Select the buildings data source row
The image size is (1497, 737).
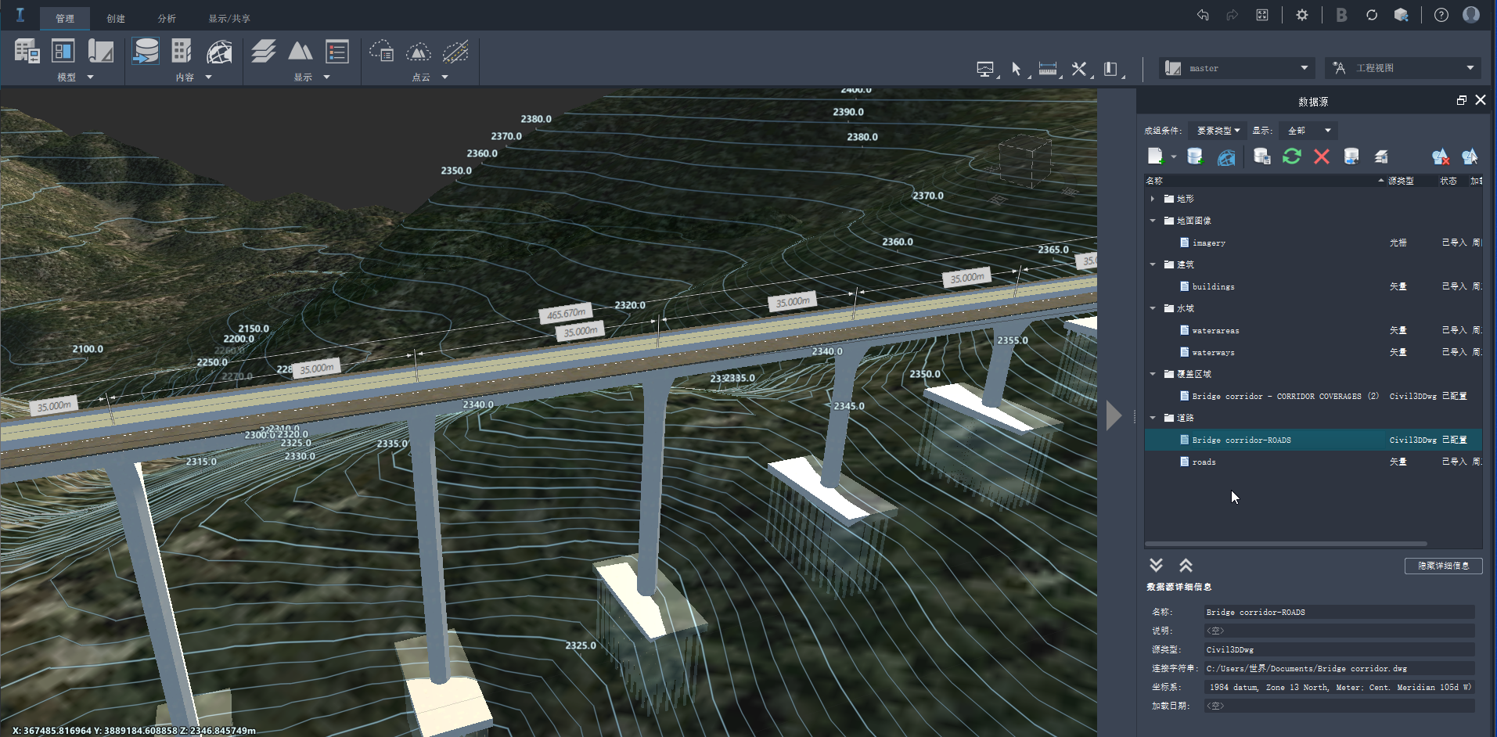(x=1313, y=286)
